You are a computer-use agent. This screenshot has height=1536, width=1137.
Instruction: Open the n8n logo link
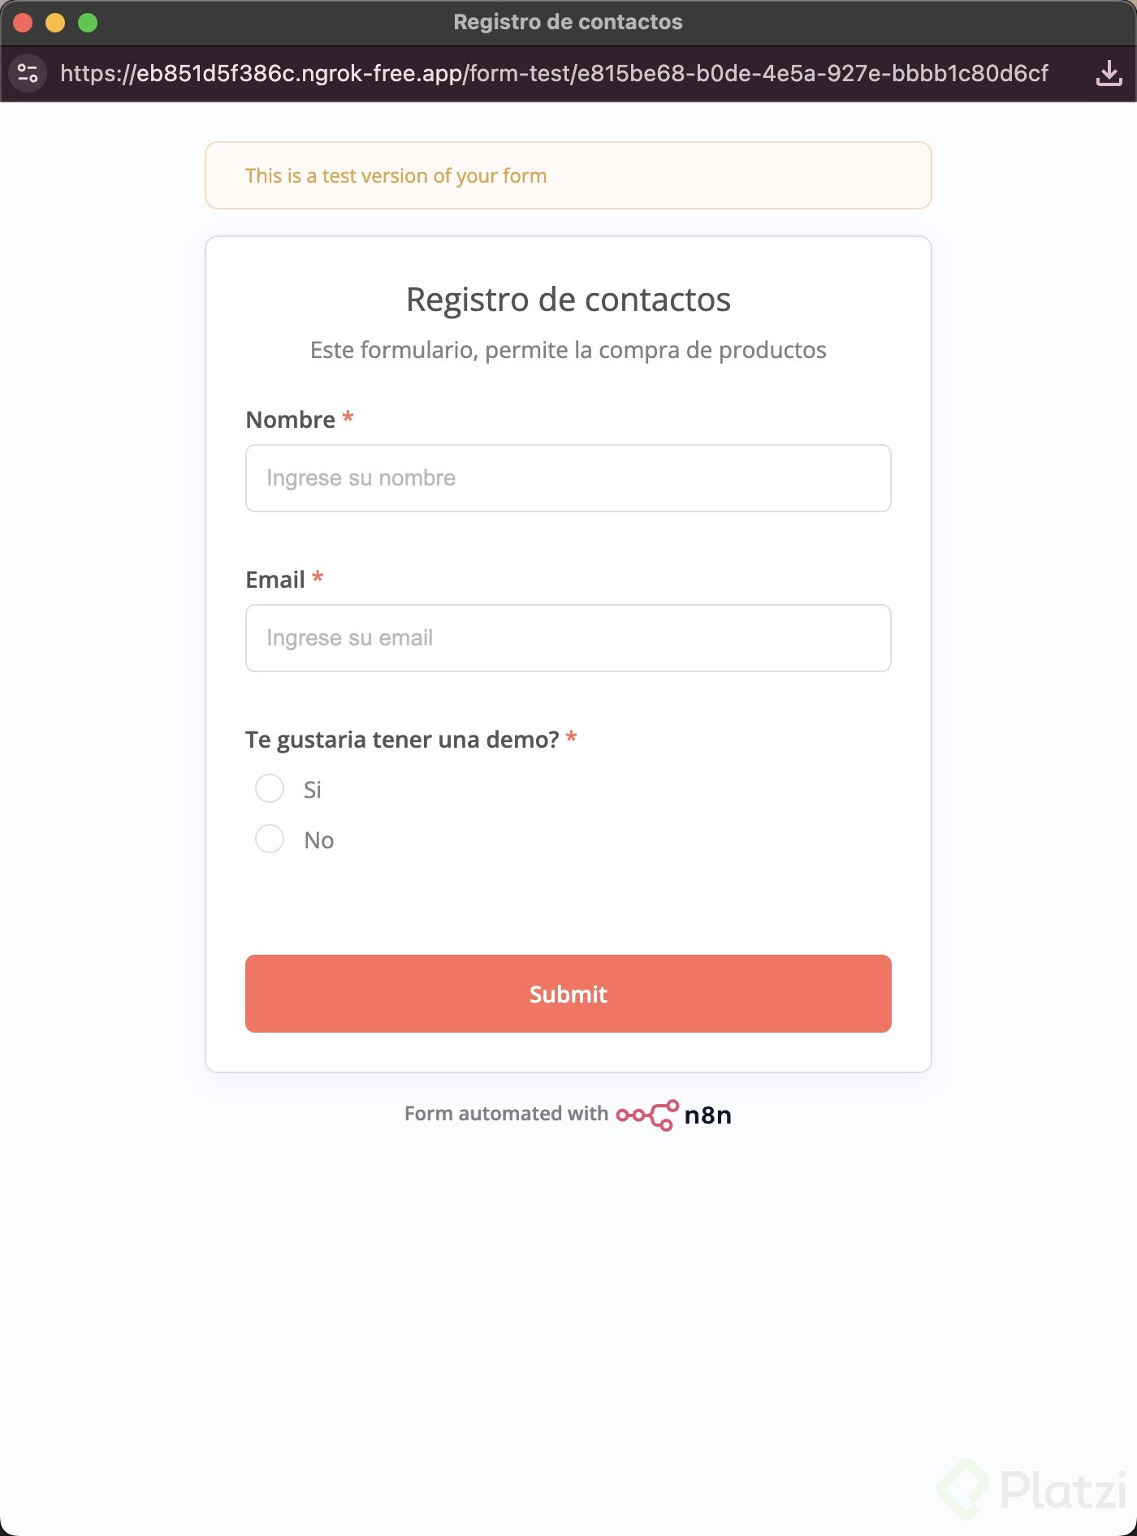click(674, 1115)
